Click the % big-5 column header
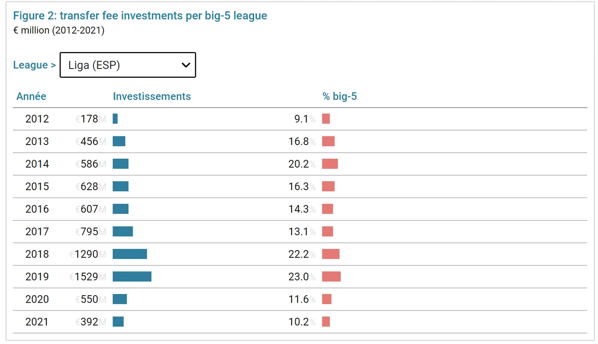 click(x=339, y=96)
